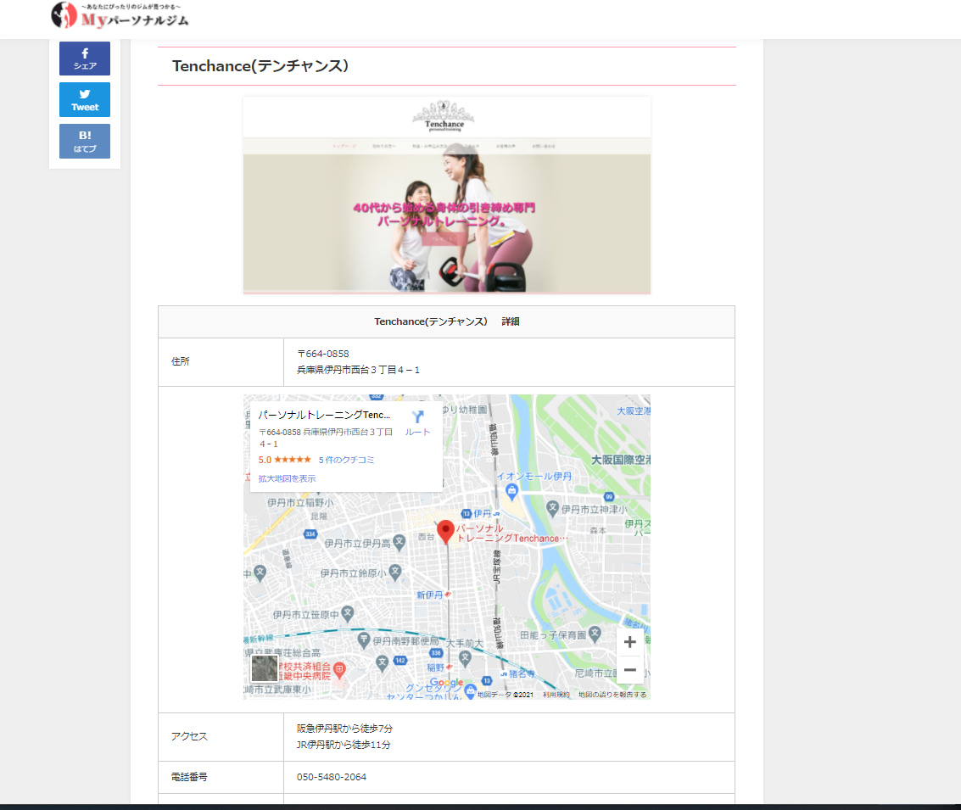Viewport: 961px width, 810px height.
Task: Click the red hospital marker on map
Action: pyautogui.click(x=339, y=670)
